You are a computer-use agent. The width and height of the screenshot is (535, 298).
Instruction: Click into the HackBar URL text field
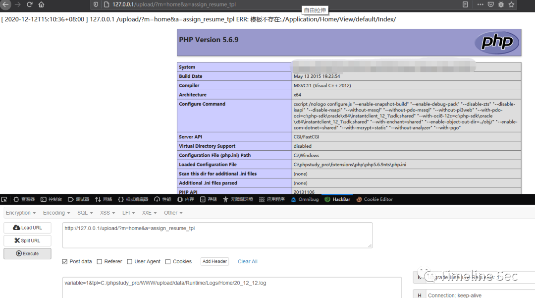(217, 235)
